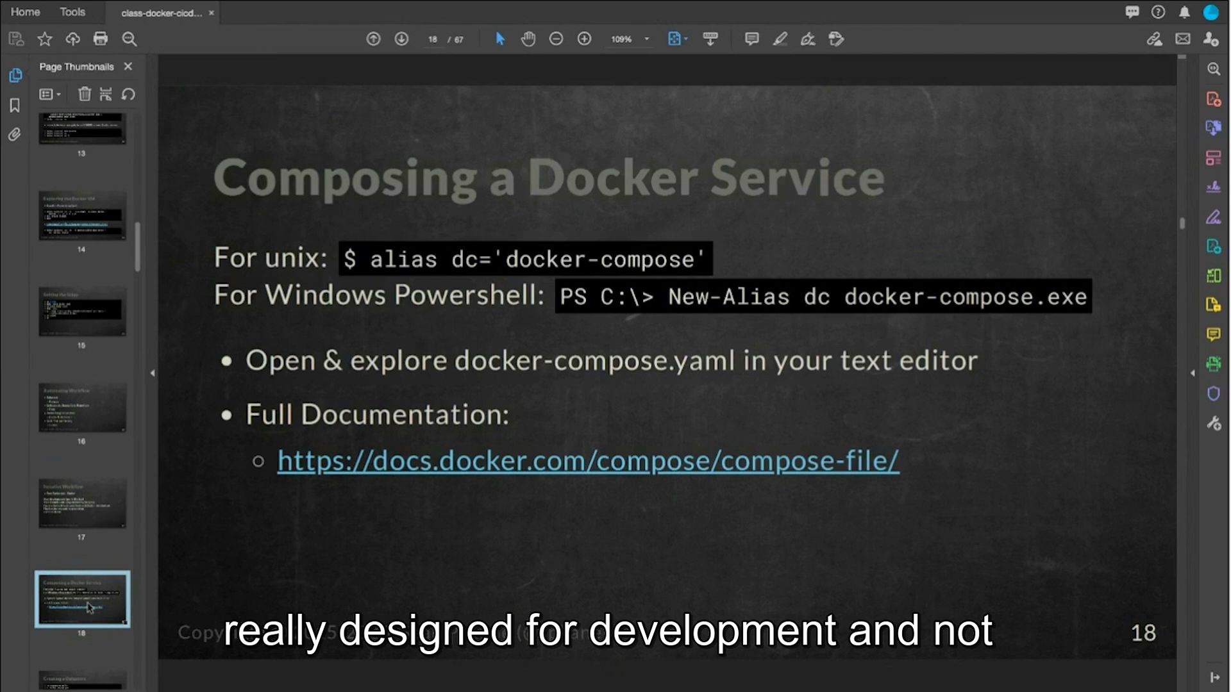Choose the hand pan tool
The width and height of the screenshot is (1231, 692).
[528, 39]
